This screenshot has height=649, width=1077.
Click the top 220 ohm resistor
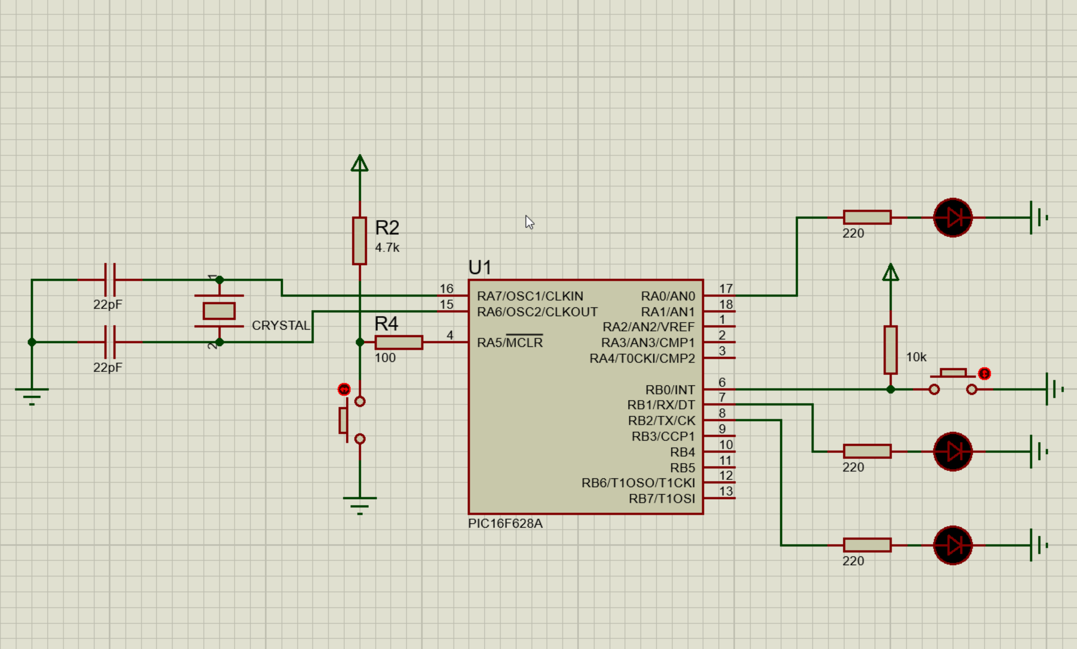tap(867, 217)
